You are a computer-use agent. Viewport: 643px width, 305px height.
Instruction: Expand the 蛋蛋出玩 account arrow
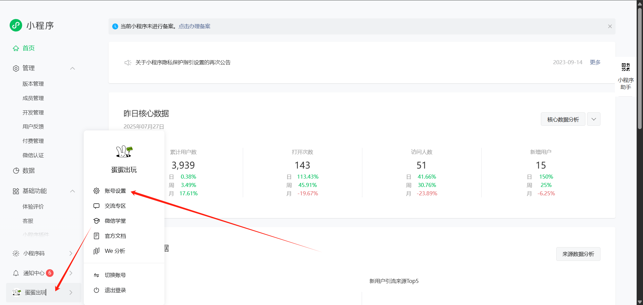click(71, 292)
